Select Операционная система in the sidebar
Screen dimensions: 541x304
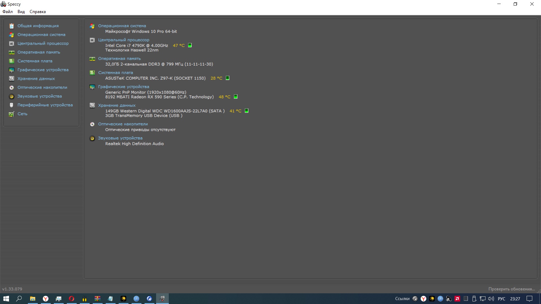coord(41,35)
